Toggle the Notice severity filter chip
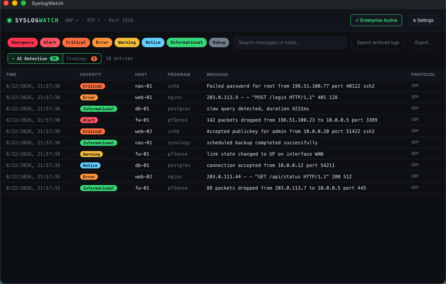Image resolution: width=446 pixels, height=284 pixels. click(x=153, y=42)
